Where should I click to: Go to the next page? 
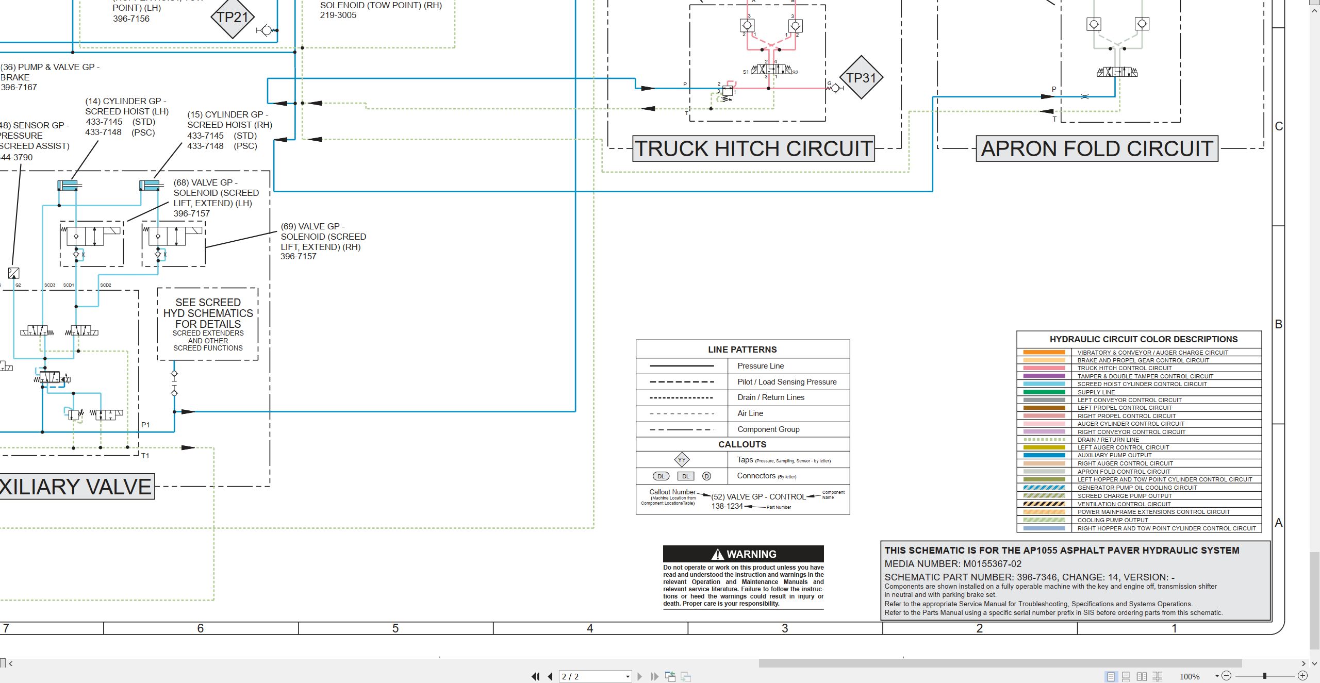[x=640, y=676]
